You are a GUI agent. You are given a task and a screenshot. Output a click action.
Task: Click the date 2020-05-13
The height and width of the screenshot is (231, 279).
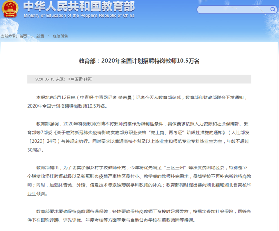[x=45, y=79]
